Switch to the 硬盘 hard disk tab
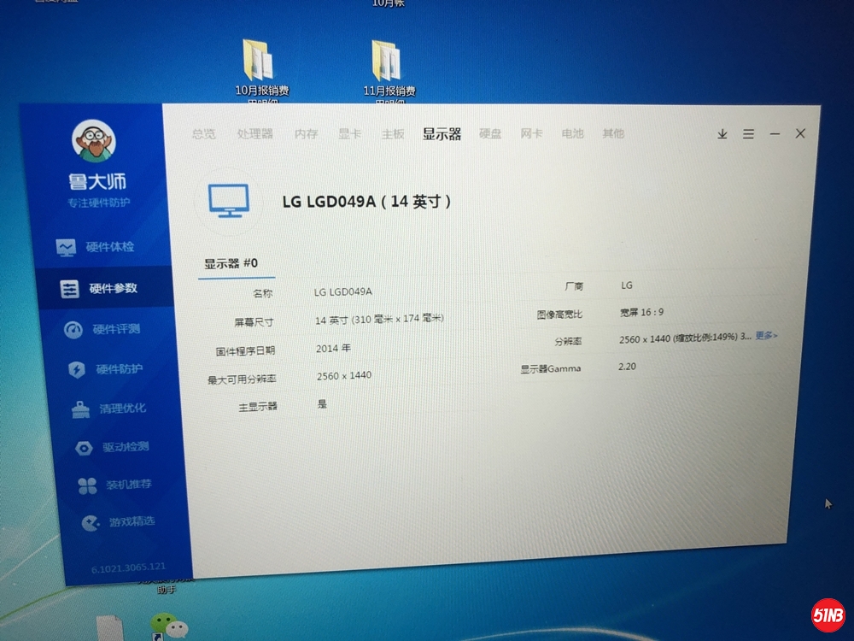The width and height of the screenshot is (854, 641). point(490,134)
